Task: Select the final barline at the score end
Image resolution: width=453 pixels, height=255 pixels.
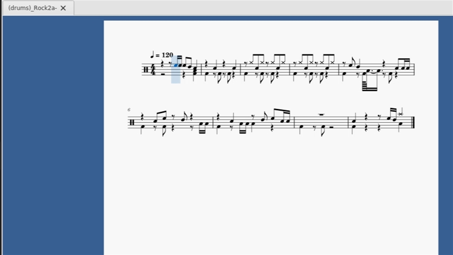Action: tap(413, 123)
